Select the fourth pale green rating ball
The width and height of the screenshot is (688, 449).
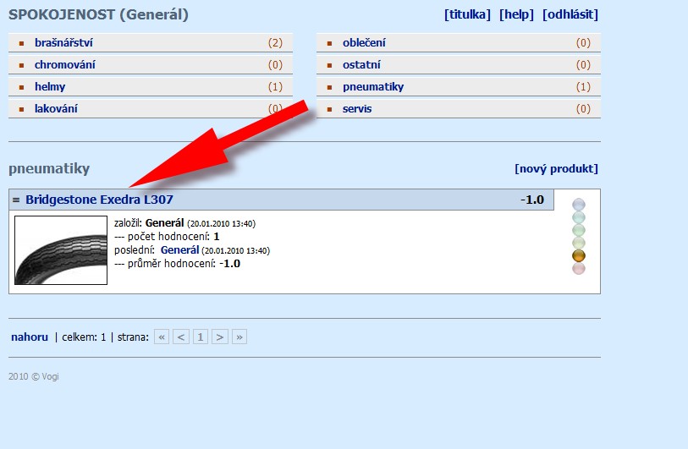(x=579, y=243)
